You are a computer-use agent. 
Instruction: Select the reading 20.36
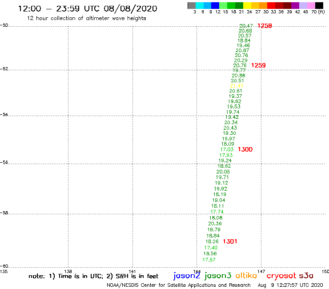(x=215, y=224)
